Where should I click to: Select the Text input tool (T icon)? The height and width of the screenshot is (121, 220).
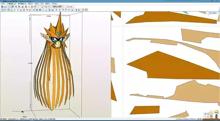[x=18, y=10]
